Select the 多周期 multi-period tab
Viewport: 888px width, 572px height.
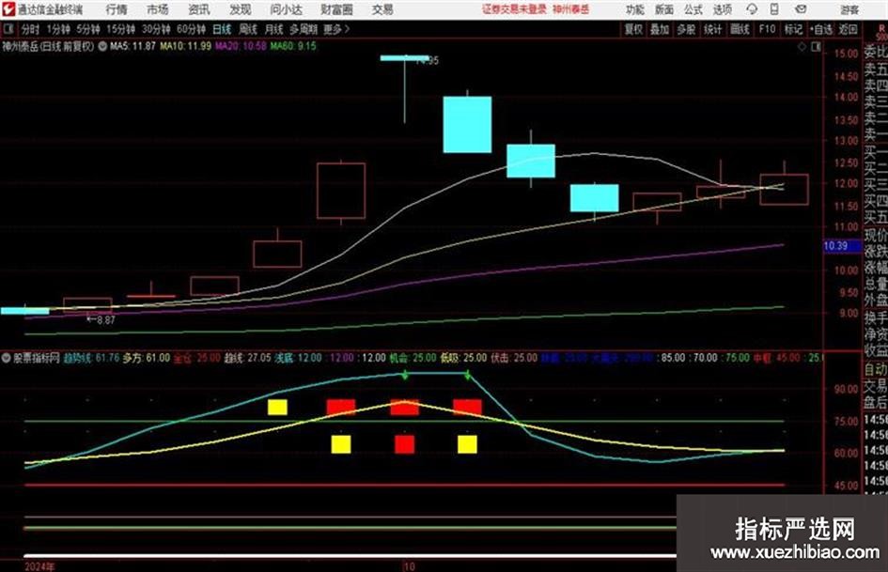(x=304, y=29)
